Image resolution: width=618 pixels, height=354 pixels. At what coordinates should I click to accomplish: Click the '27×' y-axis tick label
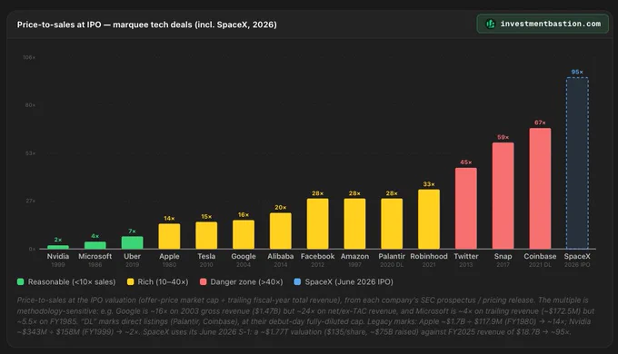30,201
